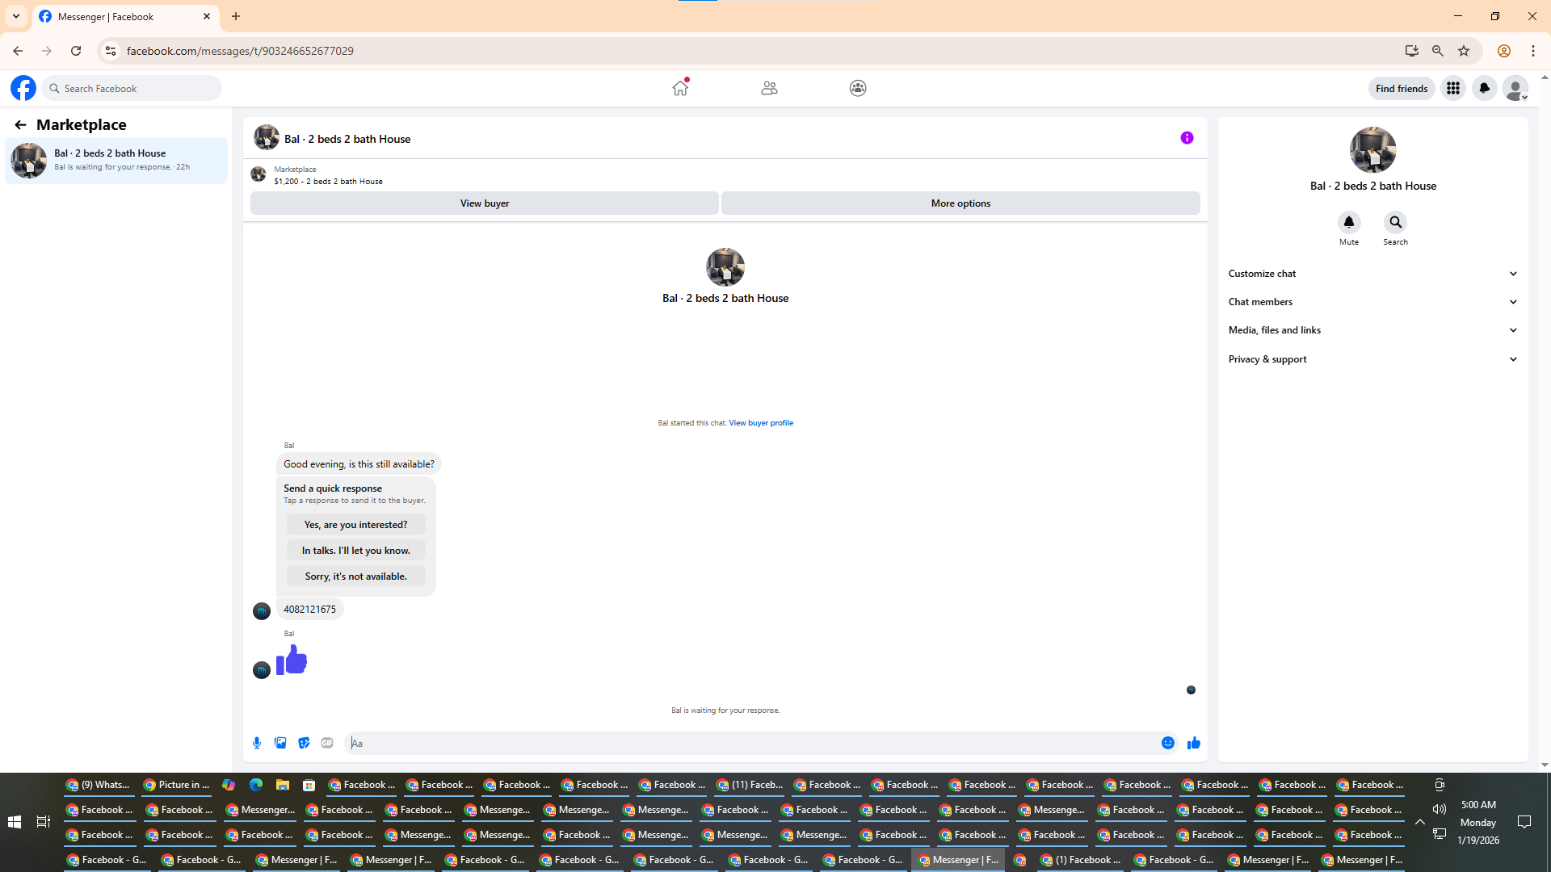Open the sticker picker icon

304,743
